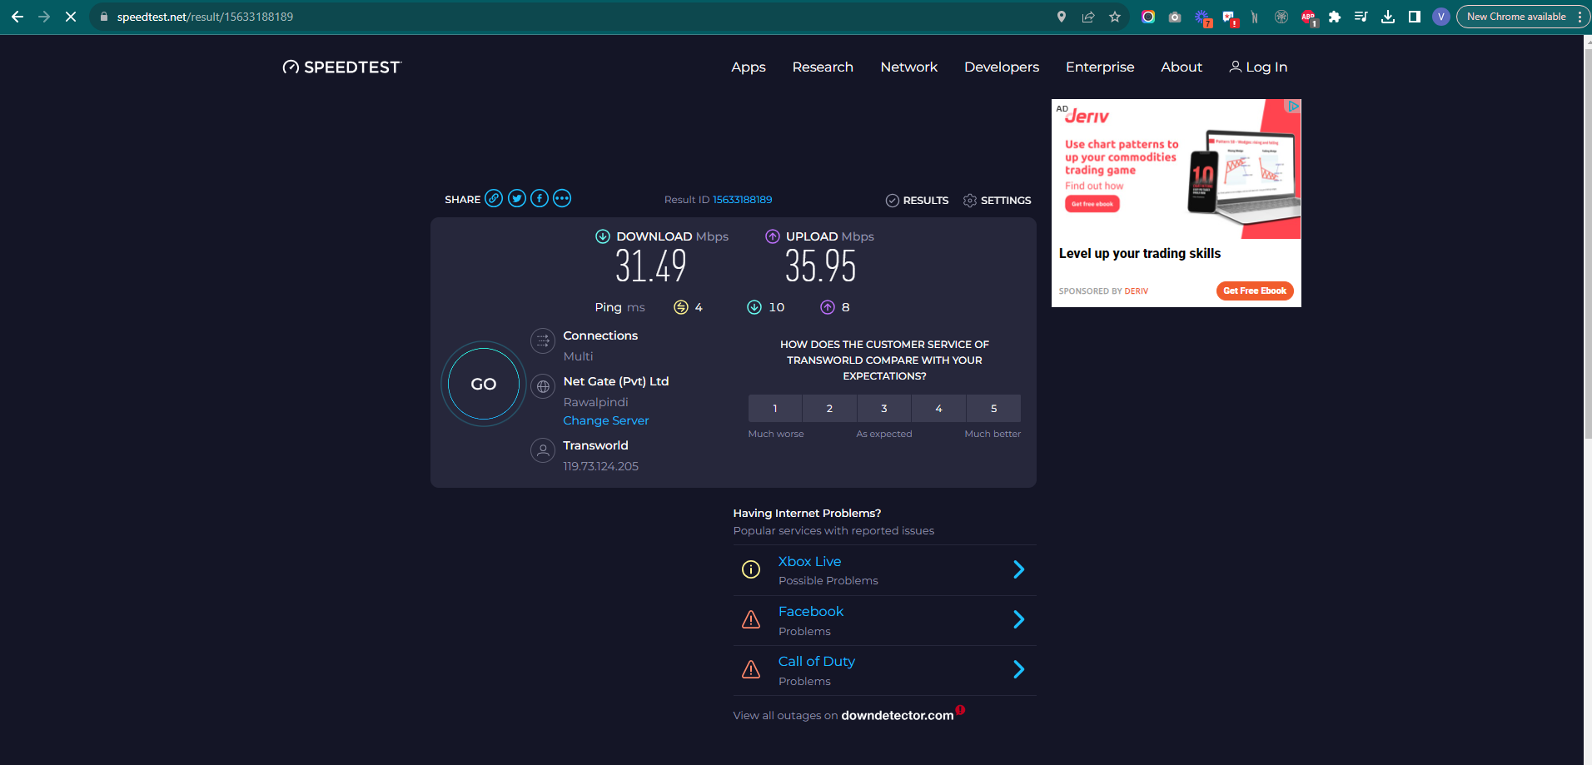Image resolution: width=1592 pixels, height=765 pixels.
Task: Open RESULTS history
Action: [x=917, y=201]
